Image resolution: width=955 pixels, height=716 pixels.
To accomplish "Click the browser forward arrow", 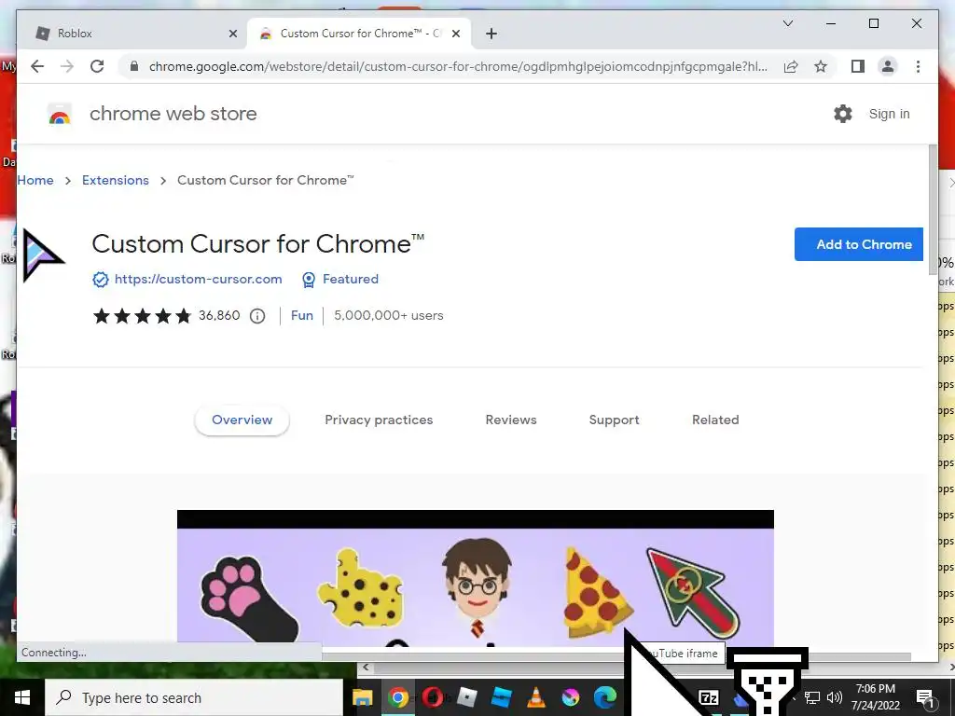I will (x=67, y=66).
